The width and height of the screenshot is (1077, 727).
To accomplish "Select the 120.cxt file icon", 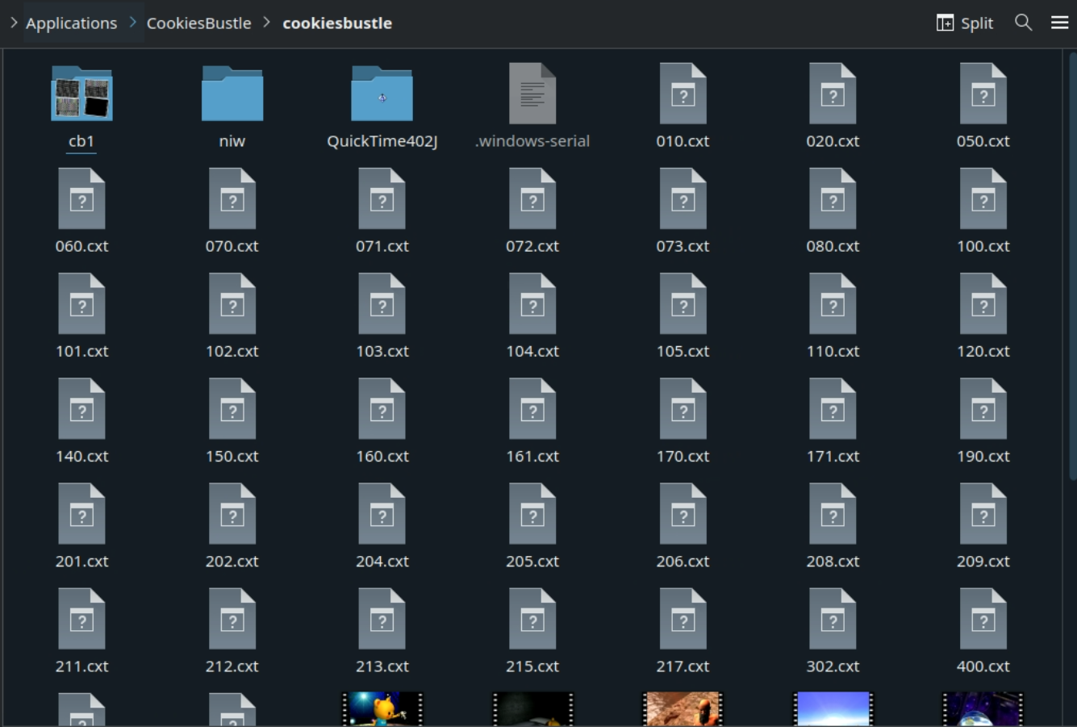I will (983, 303).
